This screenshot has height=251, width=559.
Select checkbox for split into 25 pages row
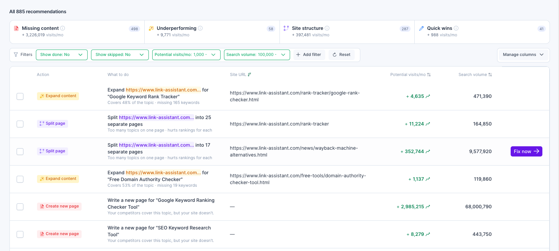[x=20, y=124]
